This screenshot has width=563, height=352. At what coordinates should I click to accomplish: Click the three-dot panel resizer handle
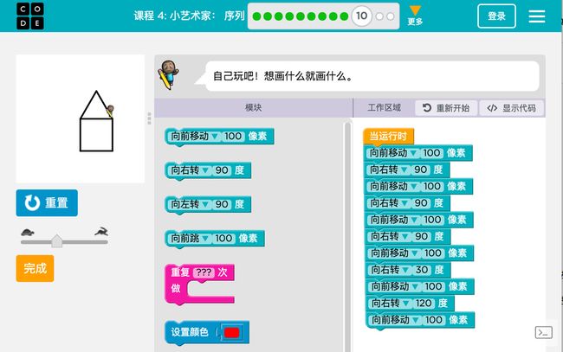click(x=149, y=118)
